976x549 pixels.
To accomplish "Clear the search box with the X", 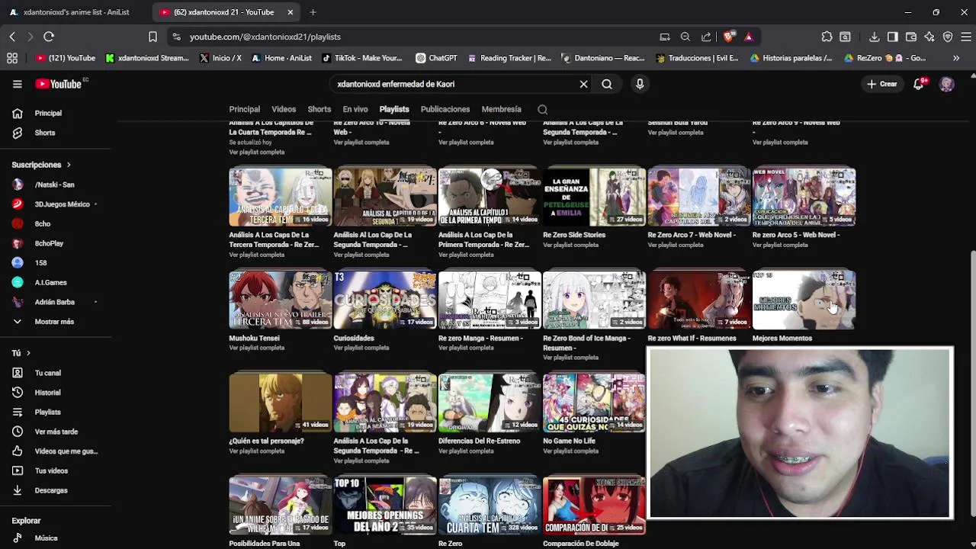I will coord(583,84).
